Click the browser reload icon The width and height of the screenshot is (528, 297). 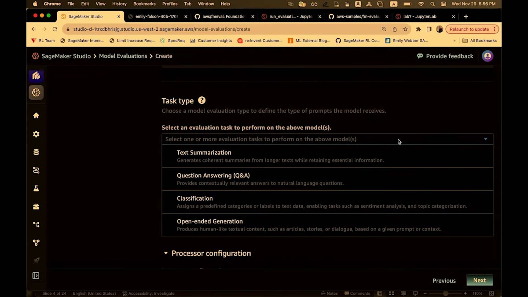click(x=55, y=29)
